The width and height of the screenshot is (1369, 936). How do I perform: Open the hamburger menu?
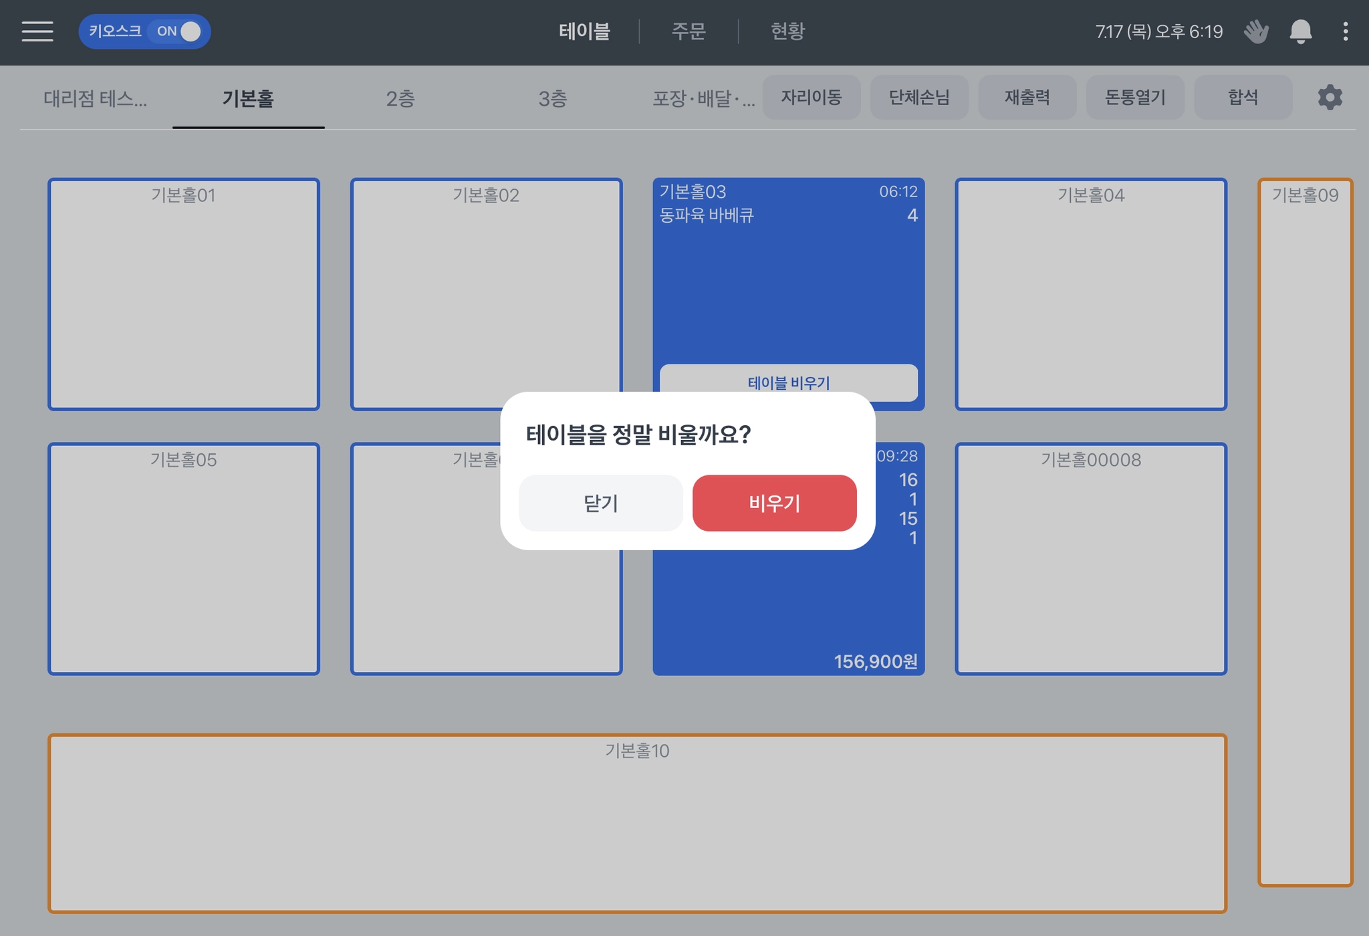[x=37, y=31]
